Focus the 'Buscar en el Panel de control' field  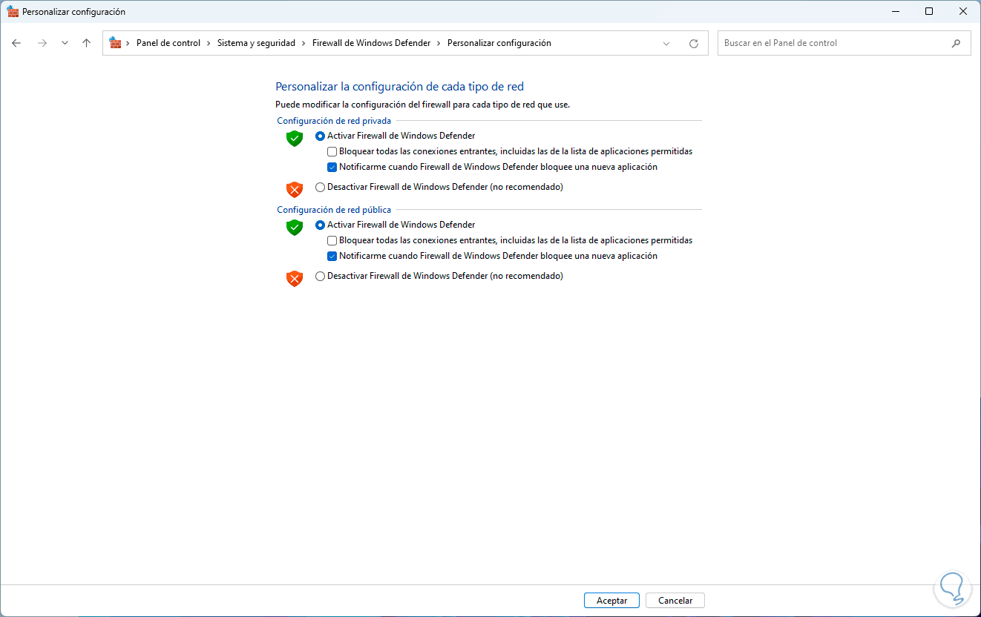[844, 43]
